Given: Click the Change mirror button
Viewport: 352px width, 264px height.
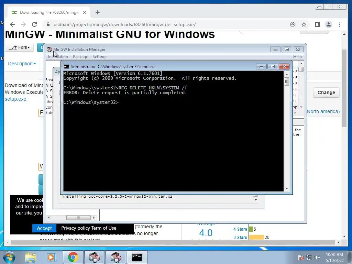Looking at the screenshot, I should tap(326, 92).
